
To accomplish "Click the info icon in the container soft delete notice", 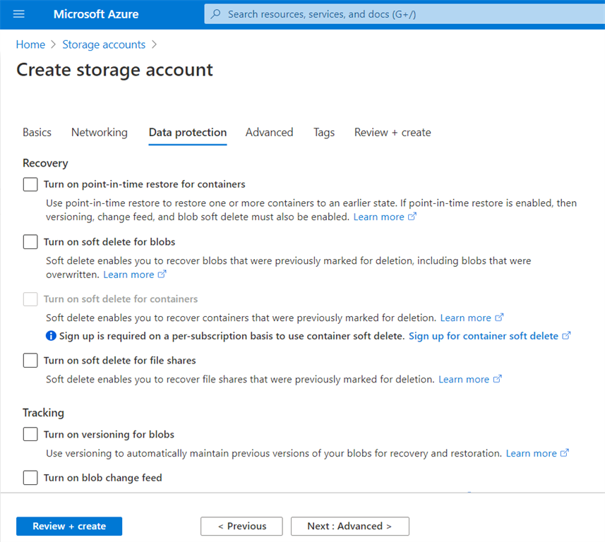I will [x=51, y=335].
